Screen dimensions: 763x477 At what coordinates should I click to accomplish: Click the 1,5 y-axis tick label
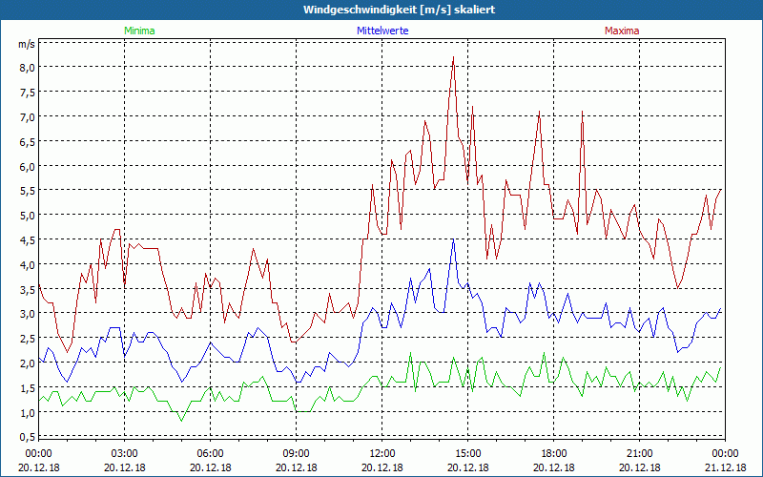click(28, 388)
